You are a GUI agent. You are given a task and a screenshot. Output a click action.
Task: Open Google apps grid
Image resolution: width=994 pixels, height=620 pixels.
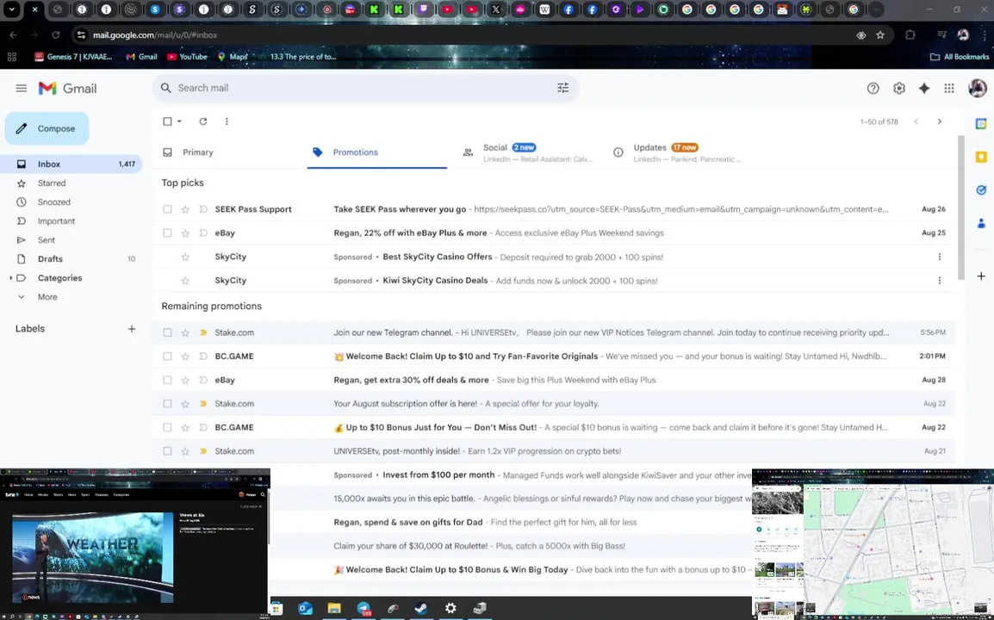click(949, 88)
